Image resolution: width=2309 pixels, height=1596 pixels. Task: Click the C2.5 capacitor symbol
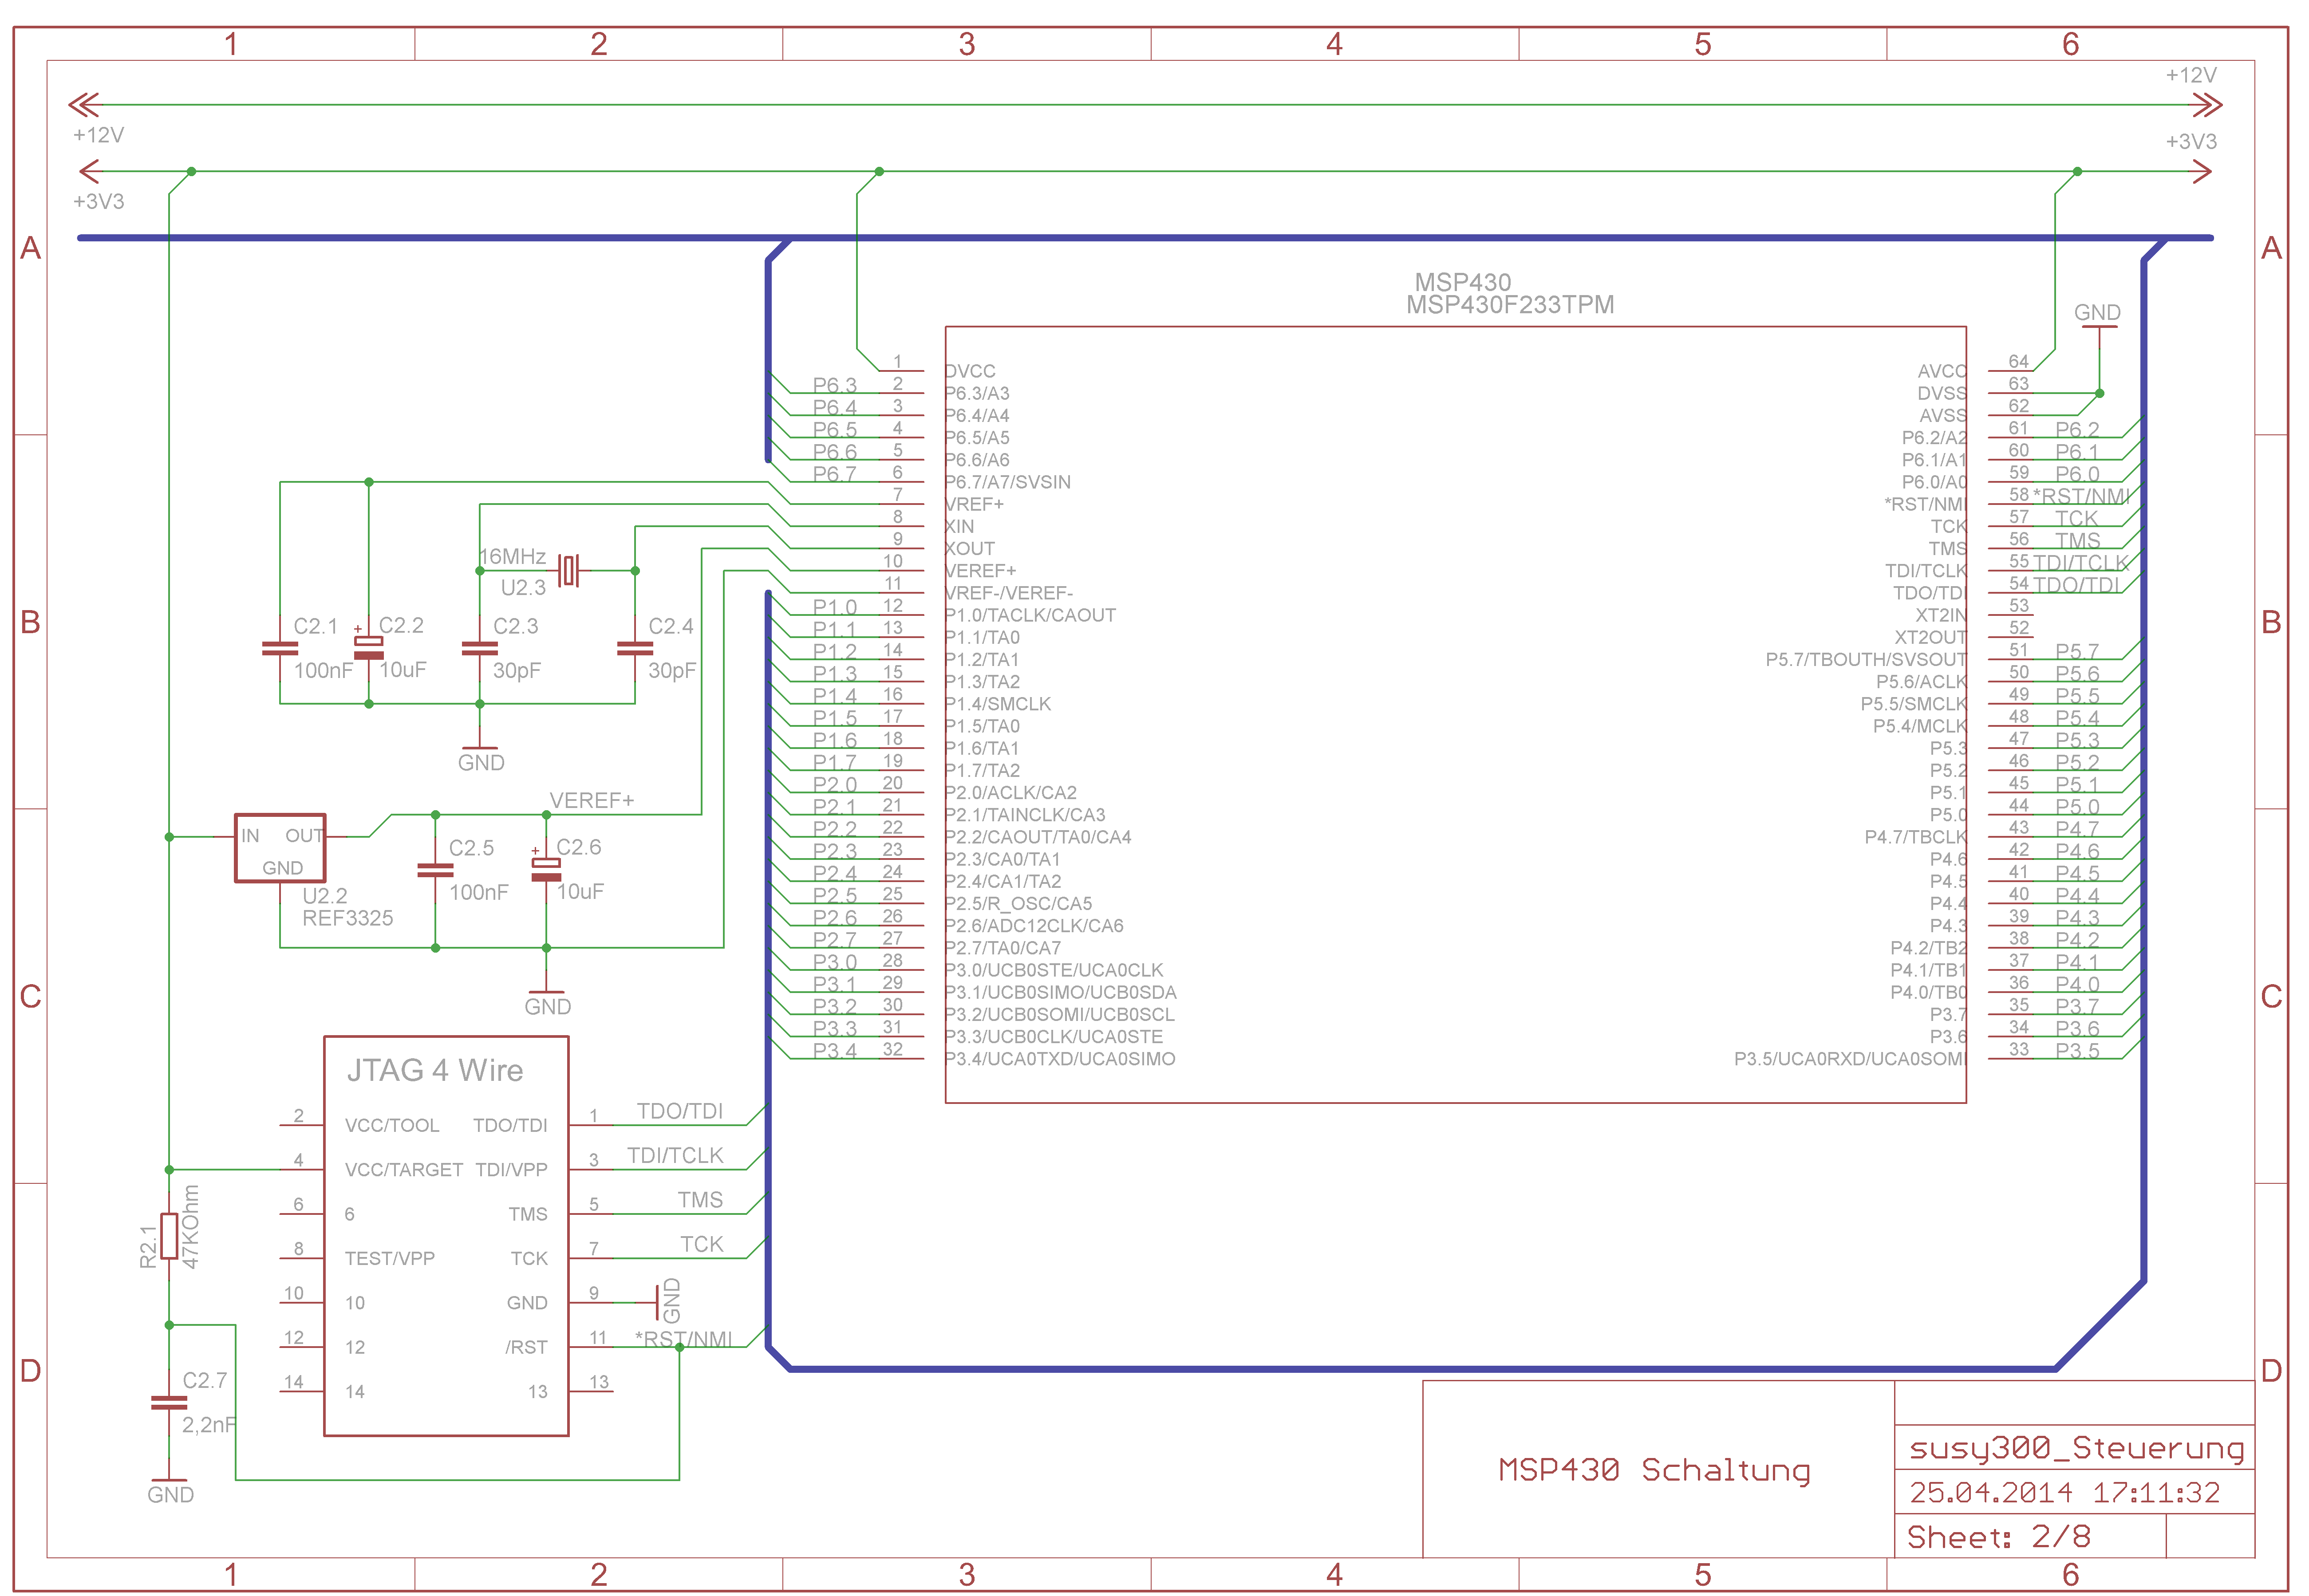436,871
